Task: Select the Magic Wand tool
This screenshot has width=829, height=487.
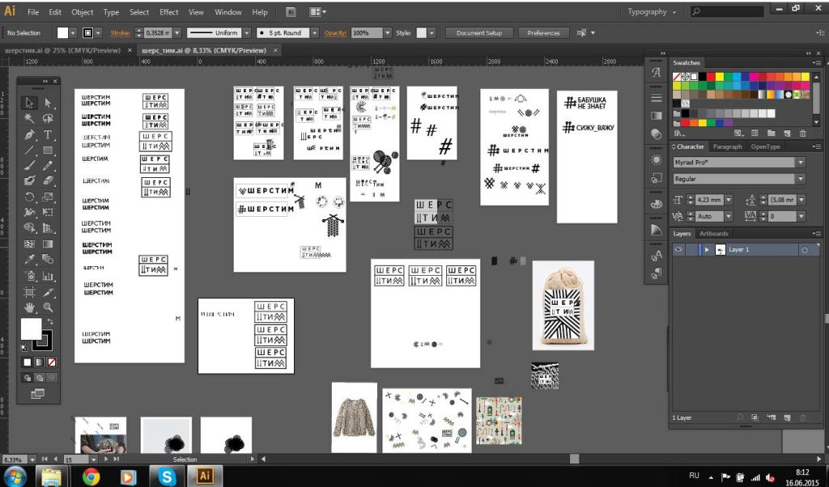Action: pyautogui.click(x=30, y=119)
